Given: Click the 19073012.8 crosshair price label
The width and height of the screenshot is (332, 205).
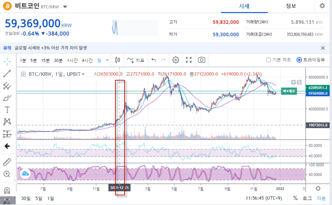Looking at the screenshot, I should pos(317,125).
